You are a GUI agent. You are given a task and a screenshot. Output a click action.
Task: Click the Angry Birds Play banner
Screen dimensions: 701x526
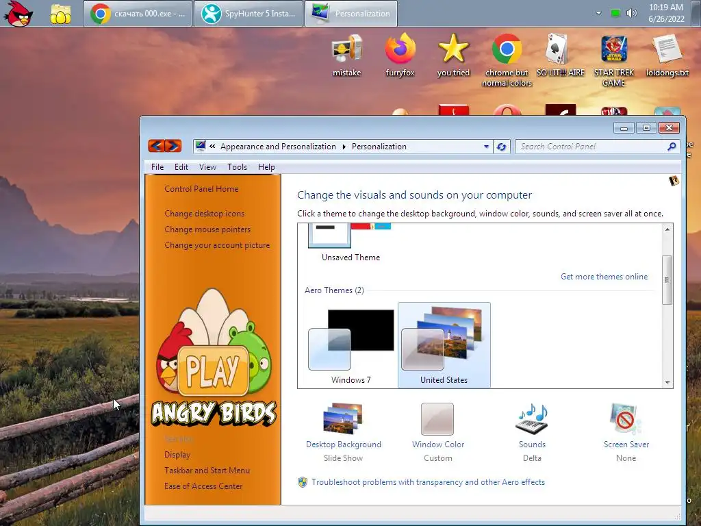(214, 358)
